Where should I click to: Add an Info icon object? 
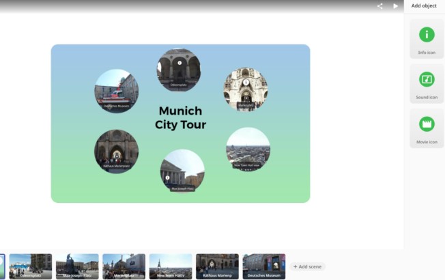427,38
